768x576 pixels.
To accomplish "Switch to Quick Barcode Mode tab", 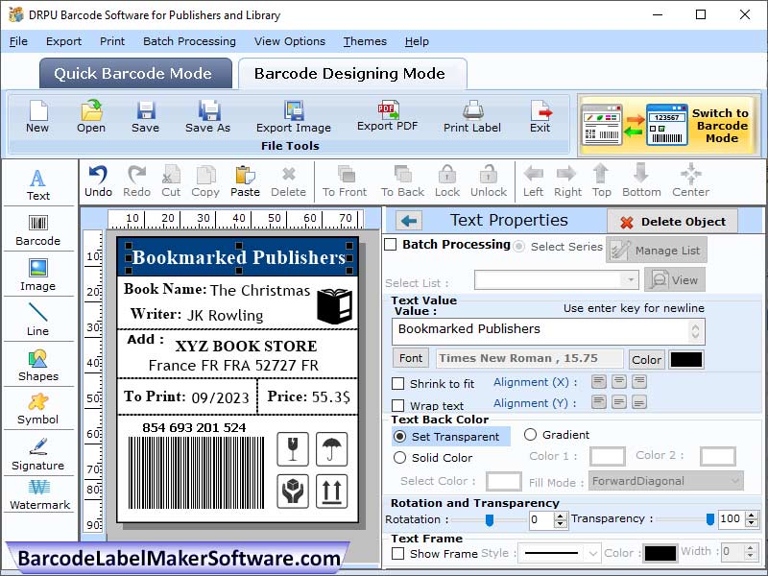I will point(134,73).
